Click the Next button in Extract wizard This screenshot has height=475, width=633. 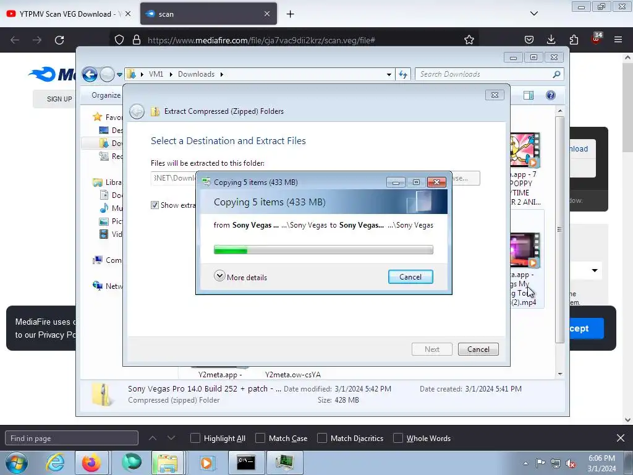(x=431, y=349)
